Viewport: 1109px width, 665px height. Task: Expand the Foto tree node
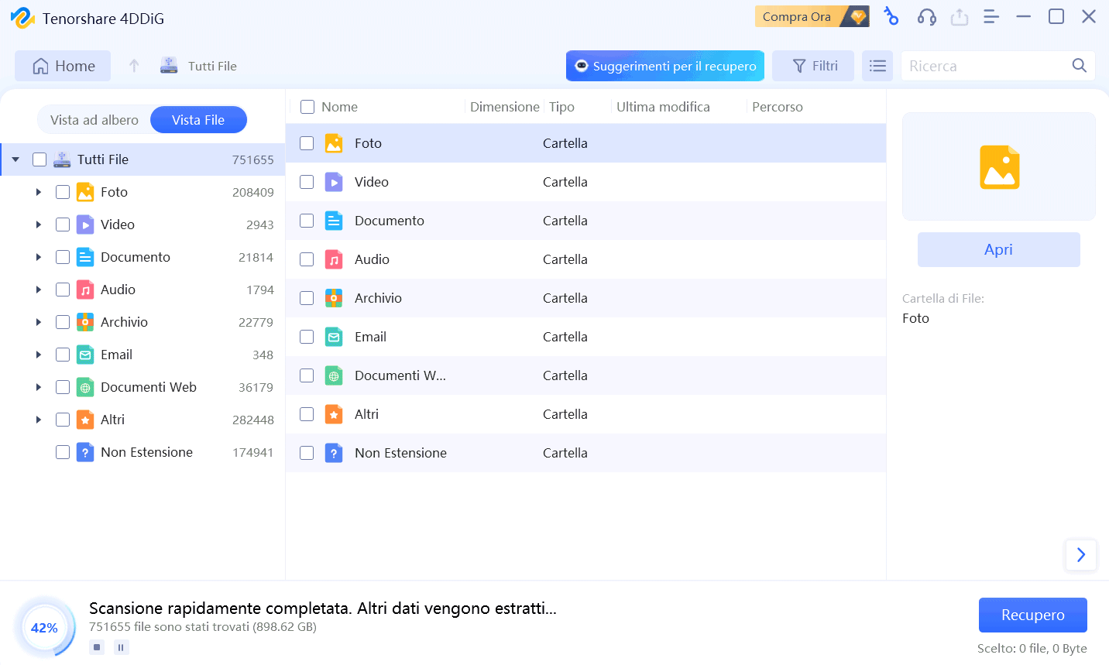click(x=39, y=192)
